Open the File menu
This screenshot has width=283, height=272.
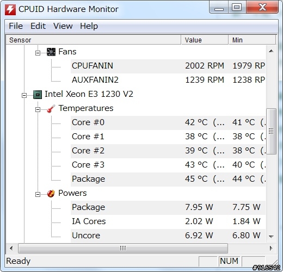click(x=16, y=26)
